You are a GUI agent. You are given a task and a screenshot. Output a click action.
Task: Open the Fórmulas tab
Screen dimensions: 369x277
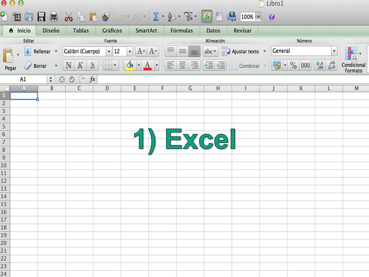coord(182,31)
